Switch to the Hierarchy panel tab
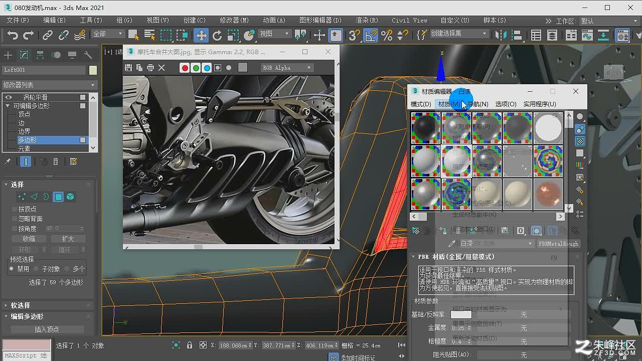The width and height of the screenshot is (642, 361). 40,55
